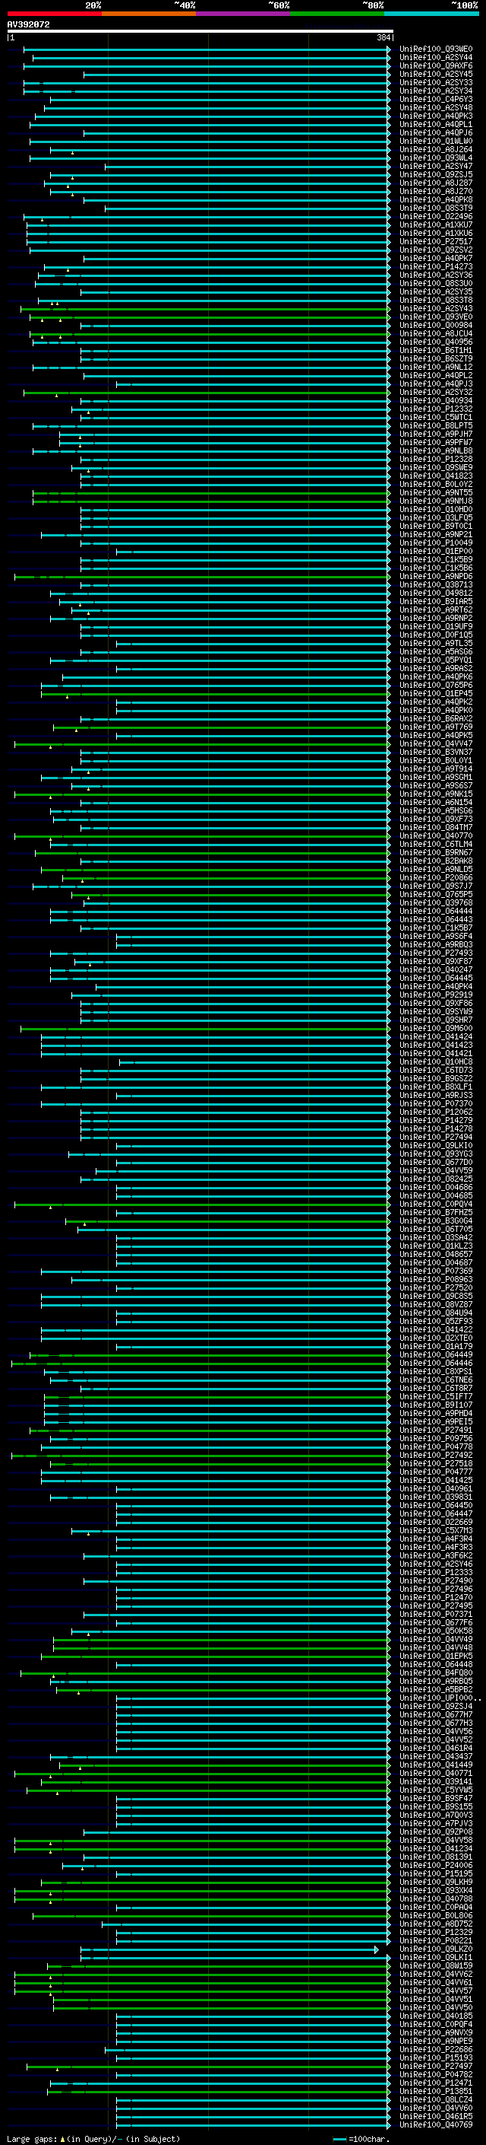Select hit label UniRef100_Q41424
This screenshot has height=2145, width=486.
click(x=436, y=1036)
